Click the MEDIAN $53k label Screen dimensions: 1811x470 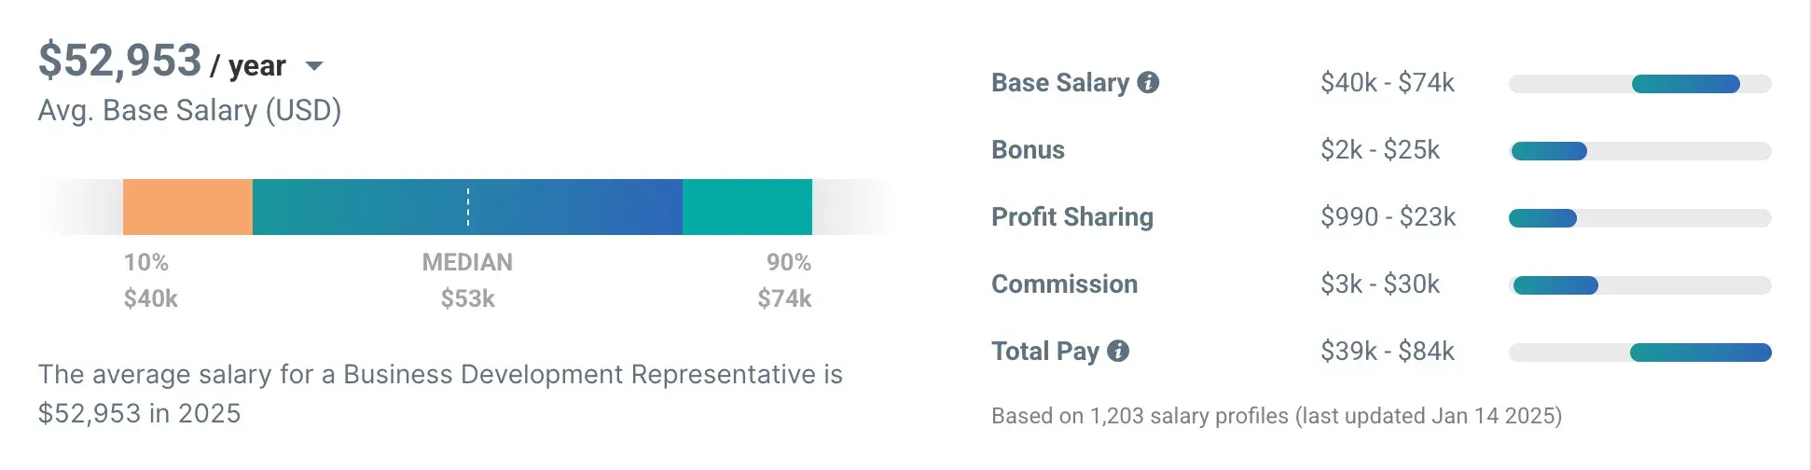pos(467,281)
